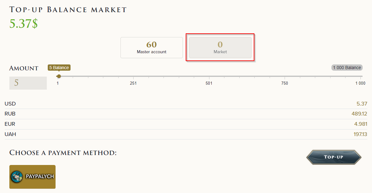Click the amount slider handle
The image size is (372, 193).
pyautogui.click(x=59, y=76)
